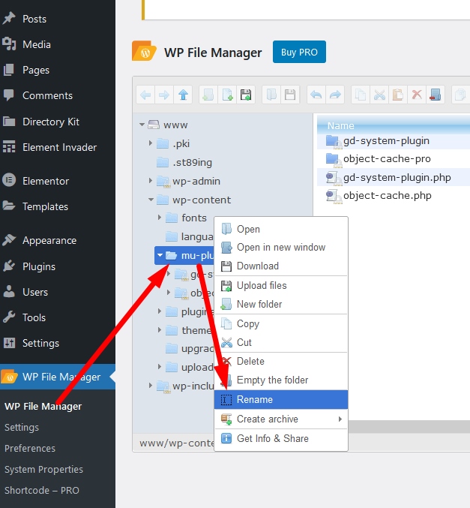The image size is (470, 508).
Task: Click the WP File Manager logo icon
Action: tap(144, 51)
